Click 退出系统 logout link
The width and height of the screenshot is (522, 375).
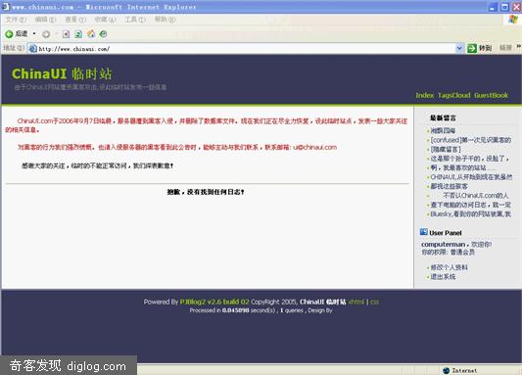tap(443, 276)
